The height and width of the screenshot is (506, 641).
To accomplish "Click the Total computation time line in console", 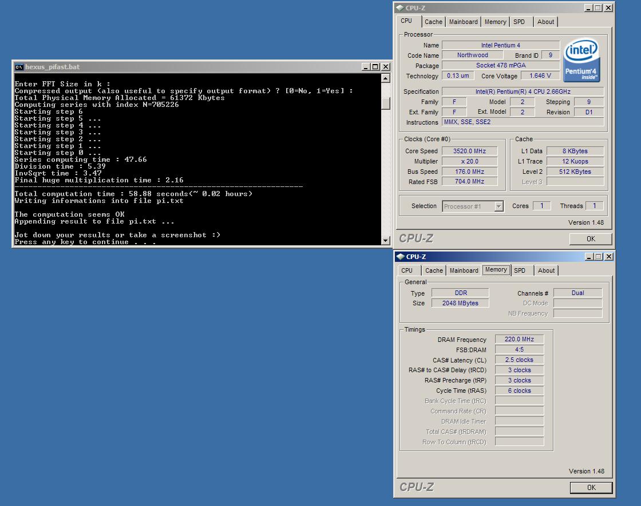I will click(x=133, y=194).
